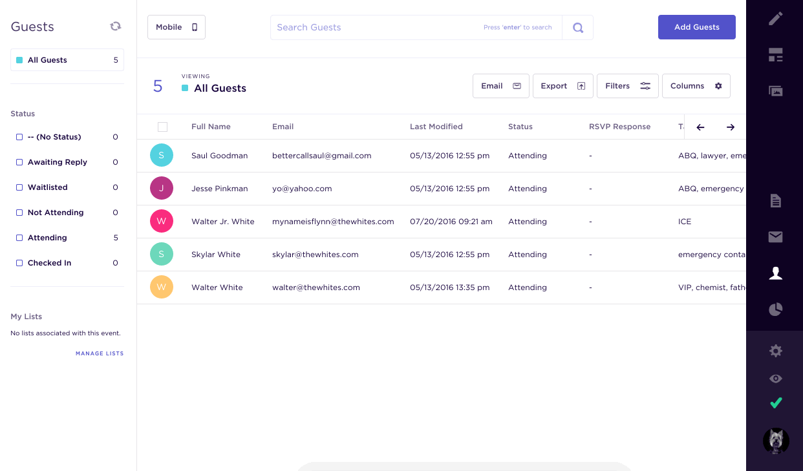Image resolution: width=803 pixels, height=471 pixels.
Task: Click the eye preview icon in sidebar
Action: point(776,379)
